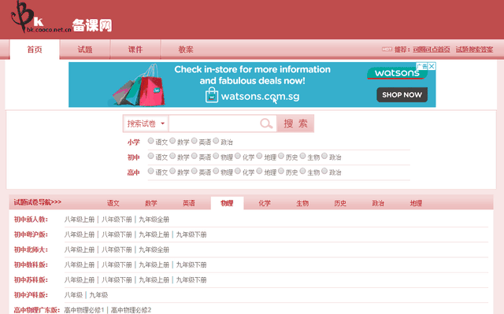Open 初中粤沪版 九年级下册 link
This screenshot has width=504, height=314.
point(191,235)
